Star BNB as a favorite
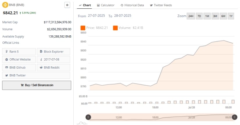 click(x=67, y=5)
